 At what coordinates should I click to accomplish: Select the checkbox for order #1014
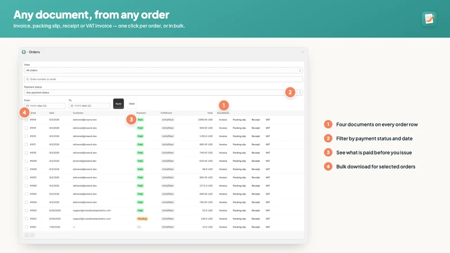pos(26,120)
